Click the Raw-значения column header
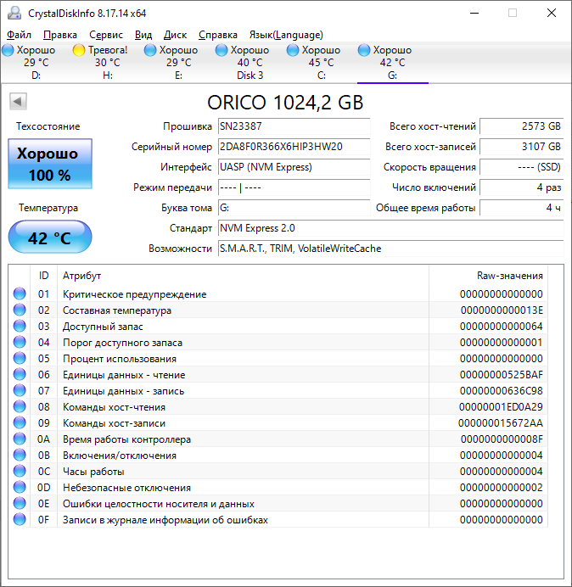Viewport: 572px width, 587px height. [x=489, y=276]
